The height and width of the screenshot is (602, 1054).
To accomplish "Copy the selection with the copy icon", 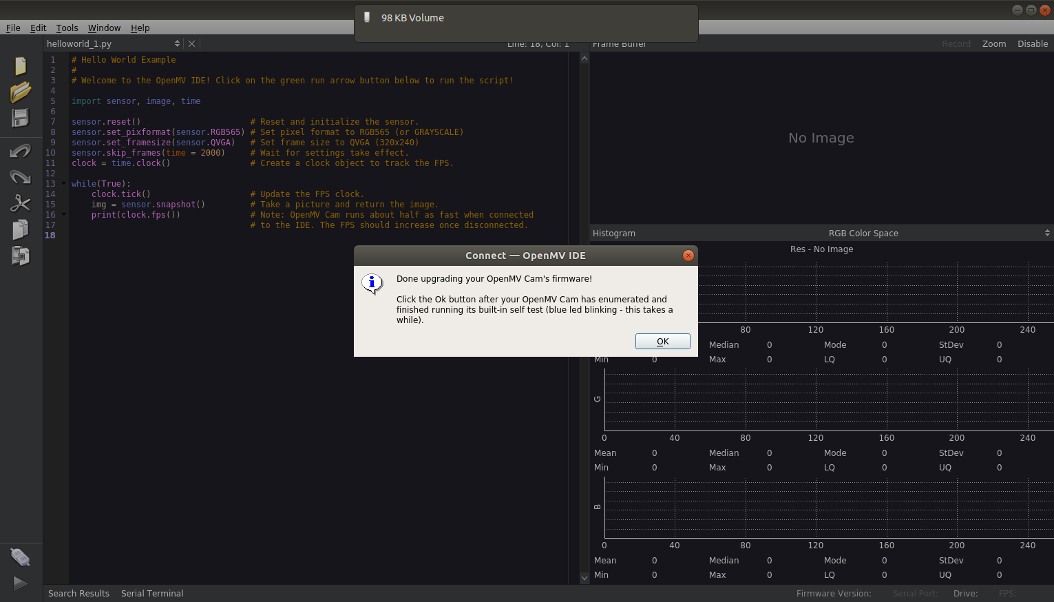I will [x=21, y=229].
